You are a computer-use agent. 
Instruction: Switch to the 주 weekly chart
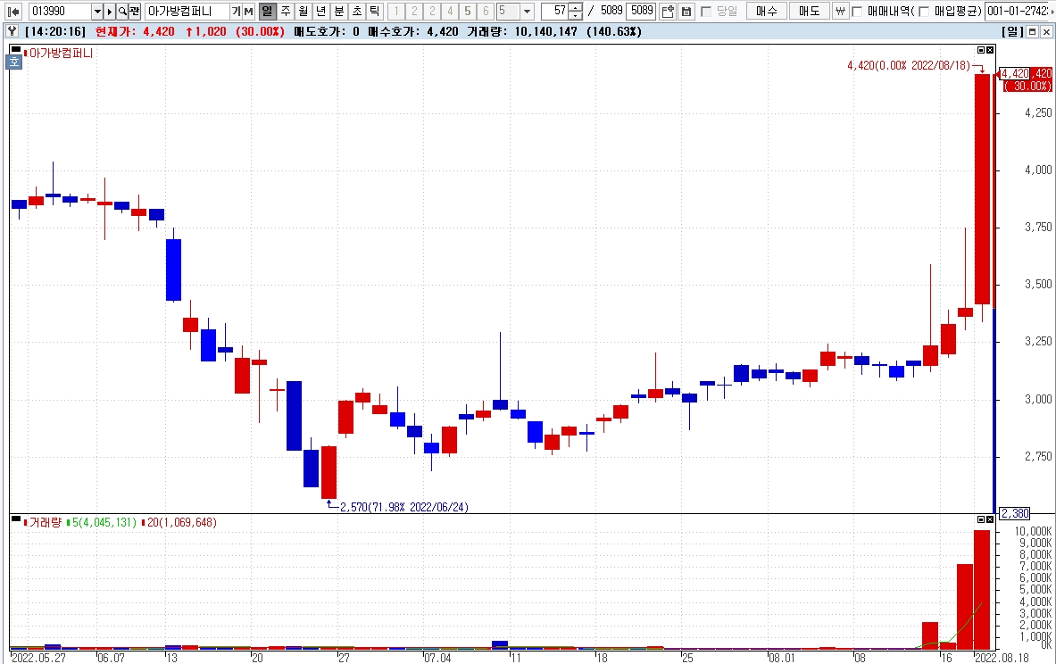(x=286, y=11)
